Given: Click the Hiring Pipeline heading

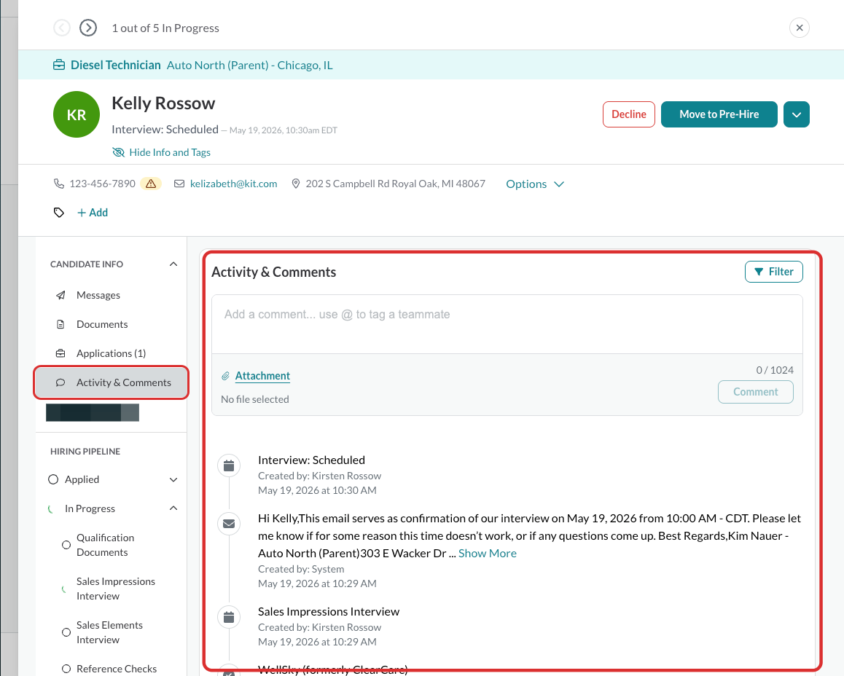Looking at the screenshot, I should coord(85,451).
